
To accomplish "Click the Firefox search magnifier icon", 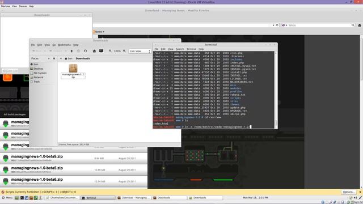I will (x=353, y=25).
